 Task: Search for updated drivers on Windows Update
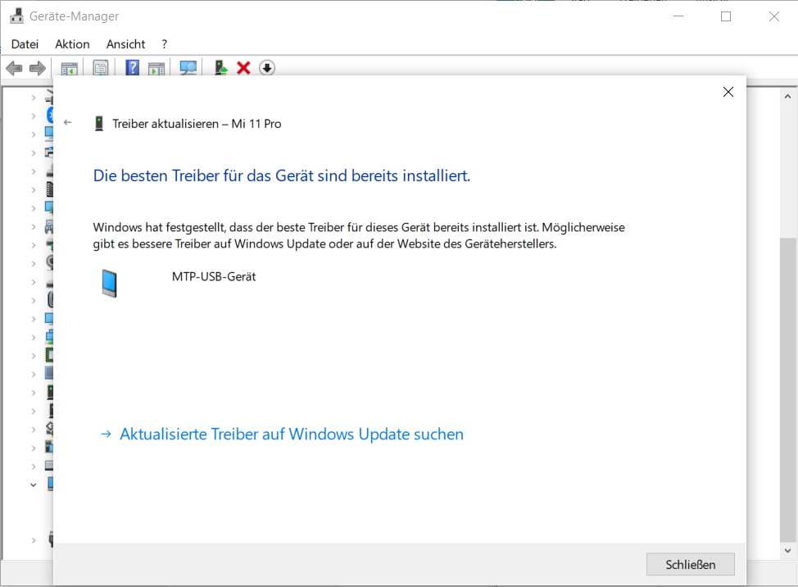click(291, 435)
